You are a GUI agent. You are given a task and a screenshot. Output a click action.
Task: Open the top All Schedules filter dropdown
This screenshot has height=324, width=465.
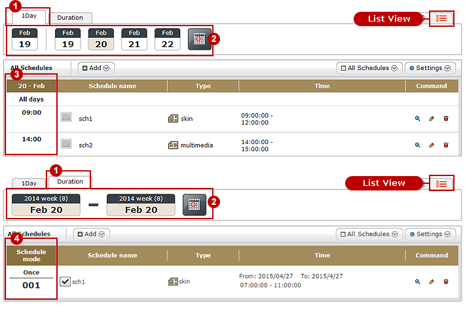[x=367, y=68]
